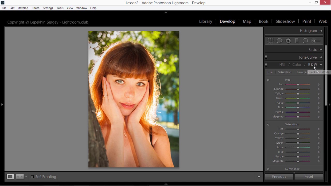
Task: Open the Help menu
Action: coord(93,8)
